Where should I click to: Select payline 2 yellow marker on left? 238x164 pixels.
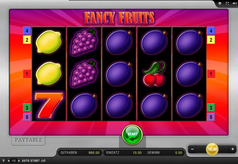pyautogui.click(x=27, y=40)
